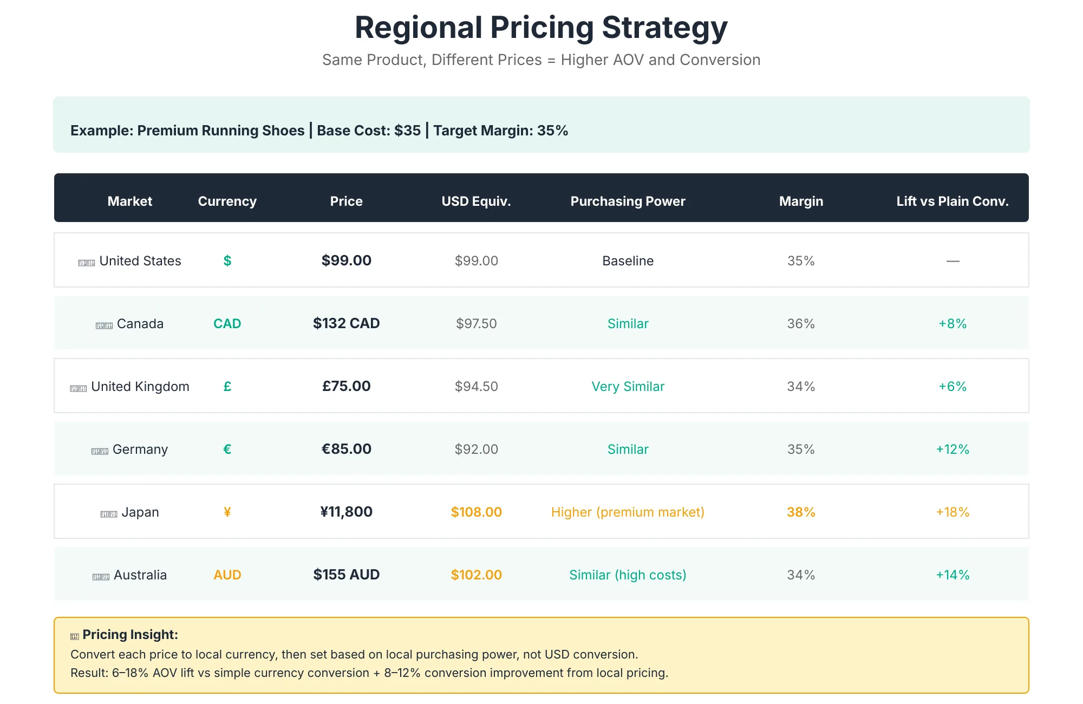Click the +8% lift value
This screenshot has height=704, width=1083.
coord(952,323)
